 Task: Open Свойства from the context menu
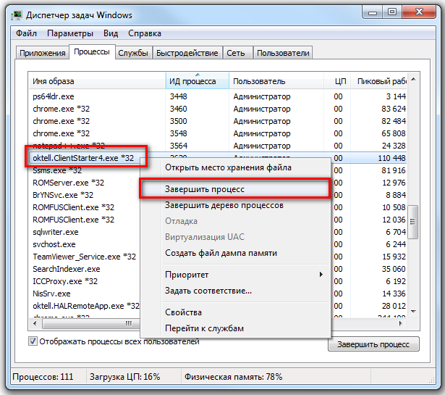pyautogui.click(x=183, y=312)
